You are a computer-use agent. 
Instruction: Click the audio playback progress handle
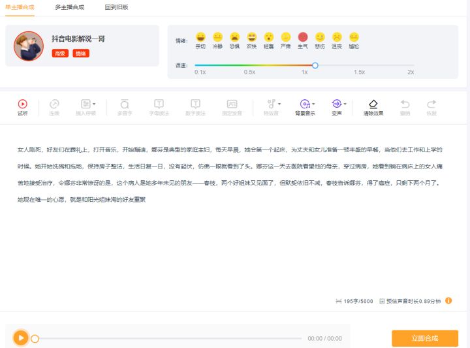pos(35,339)
